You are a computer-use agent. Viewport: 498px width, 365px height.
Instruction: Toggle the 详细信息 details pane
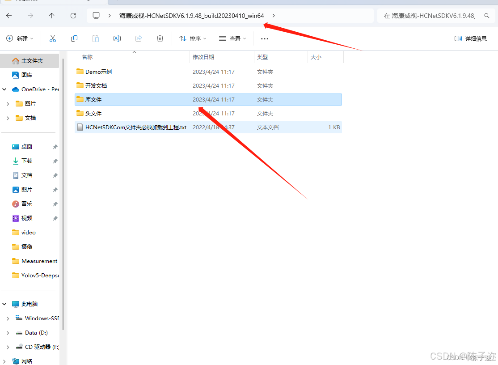click(471, 38)
